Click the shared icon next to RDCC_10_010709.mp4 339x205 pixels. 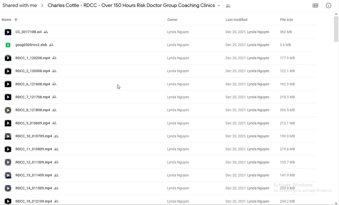(56, 136)
